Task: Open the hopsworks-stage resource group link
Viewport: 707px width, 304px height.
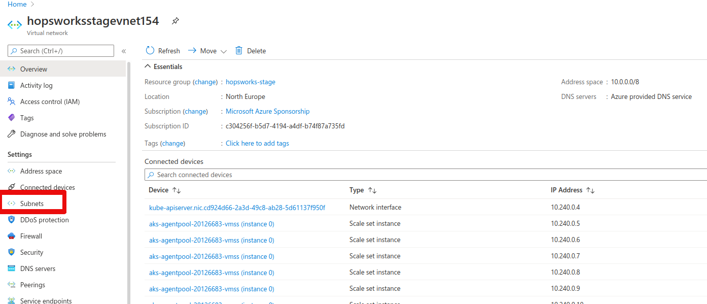Action: point(251,82)
